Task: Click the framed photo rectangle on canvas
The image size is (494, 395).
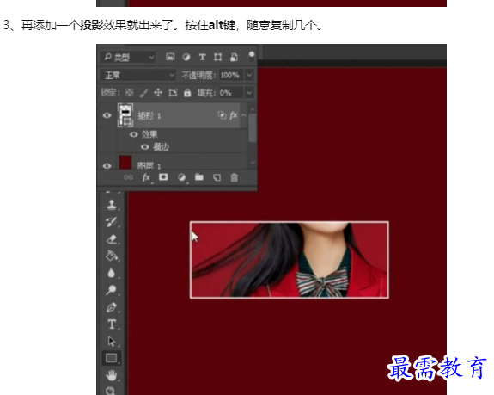Action: [290, 260]
